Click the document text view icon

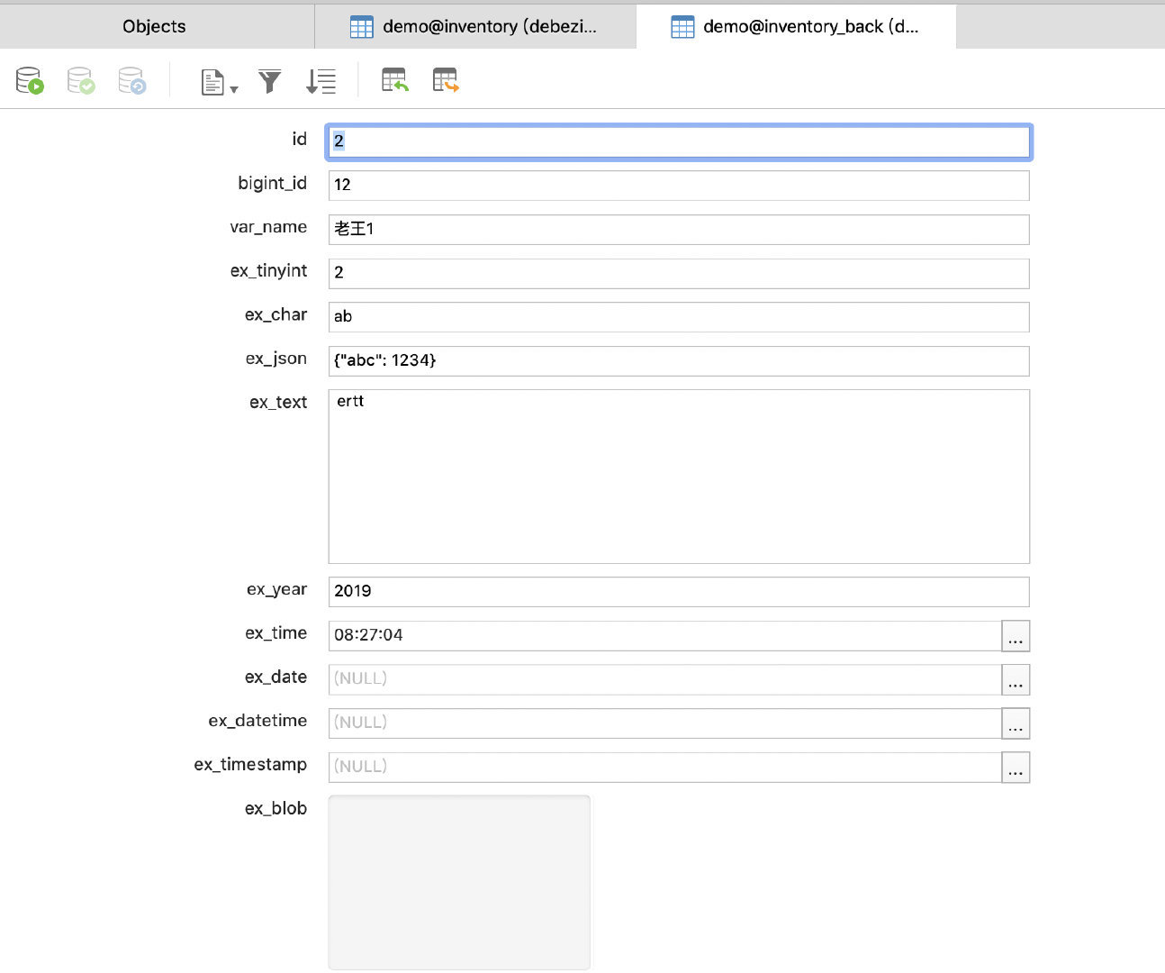tap(212, 82)
